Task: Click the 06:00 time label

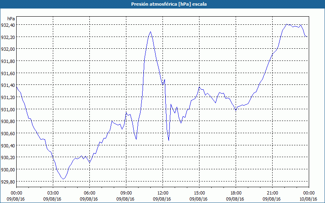Action: 89,193
